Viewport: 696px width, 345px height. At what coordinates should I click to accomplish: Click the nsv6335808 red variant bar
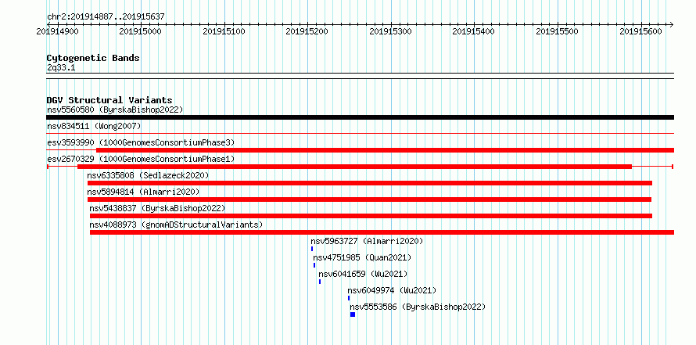click(x=370, y=183)
